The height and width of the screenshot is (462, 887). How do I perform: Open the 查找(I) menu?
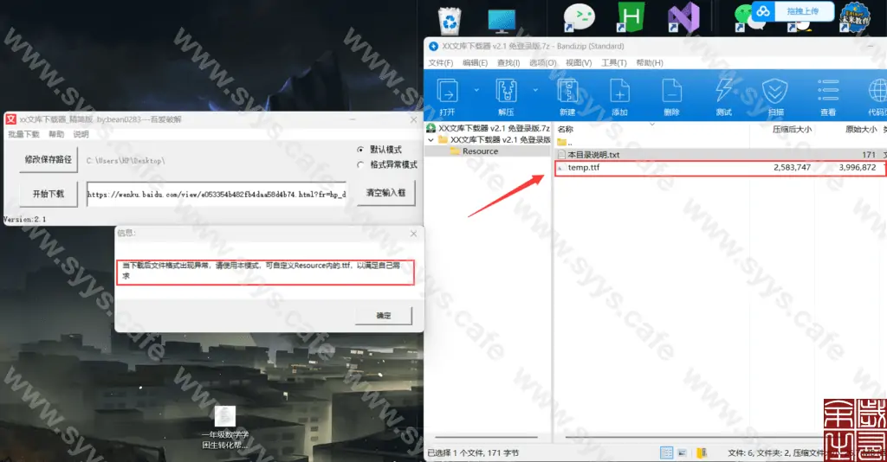pos(508,62)
